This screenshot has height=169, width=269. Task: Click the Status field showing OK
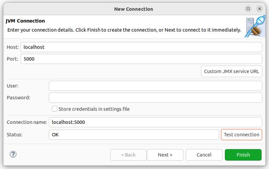coord(134,134)
